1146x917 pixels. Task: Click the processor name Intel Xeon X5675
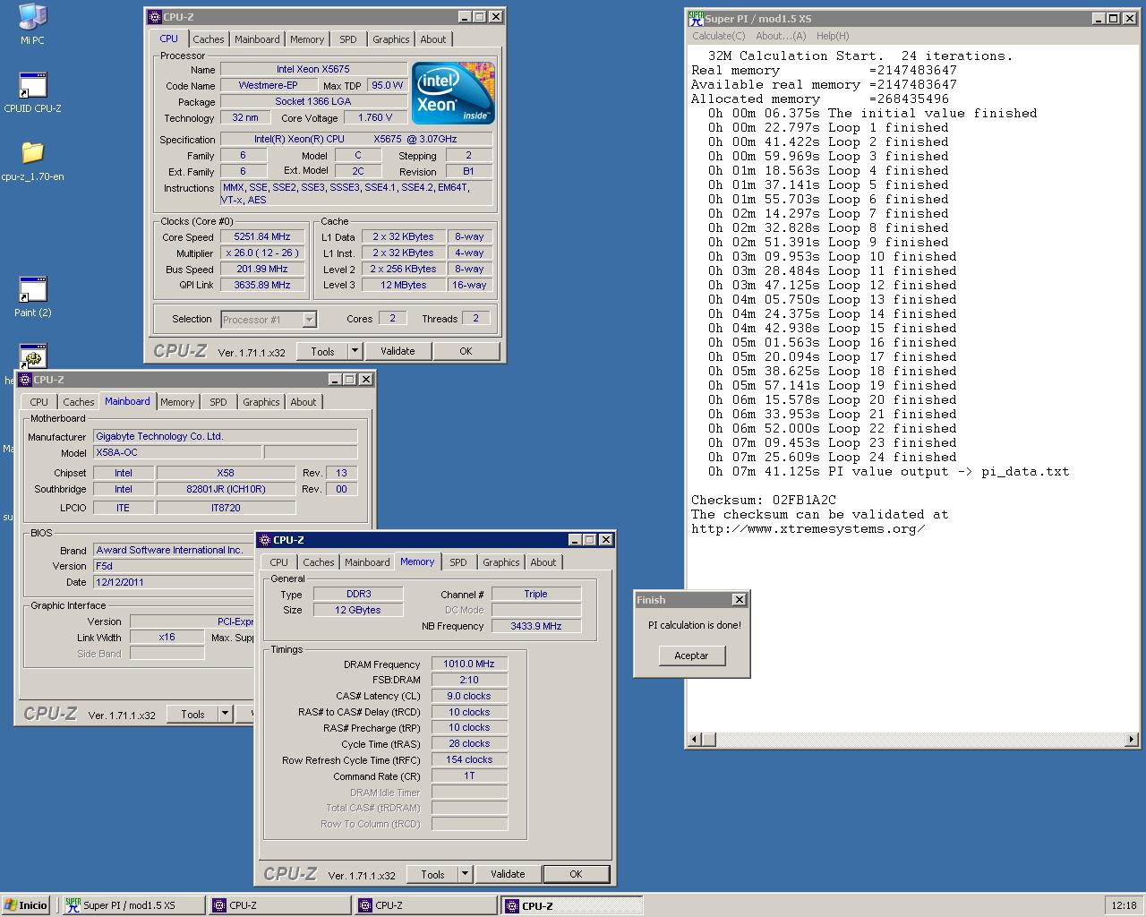pyautogui.click(x=312, y=70)
